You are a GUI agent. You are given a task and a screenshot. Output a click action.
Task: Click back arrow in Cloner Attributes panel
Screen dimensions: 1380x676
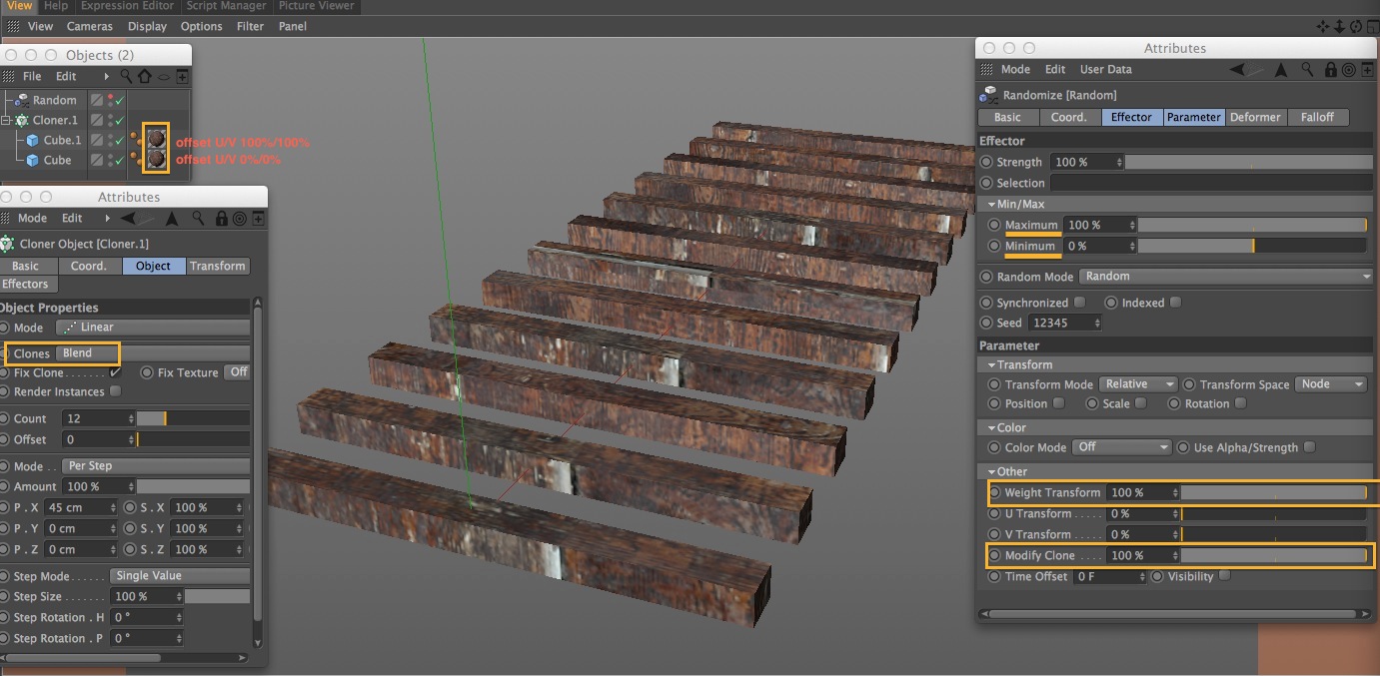129,218
